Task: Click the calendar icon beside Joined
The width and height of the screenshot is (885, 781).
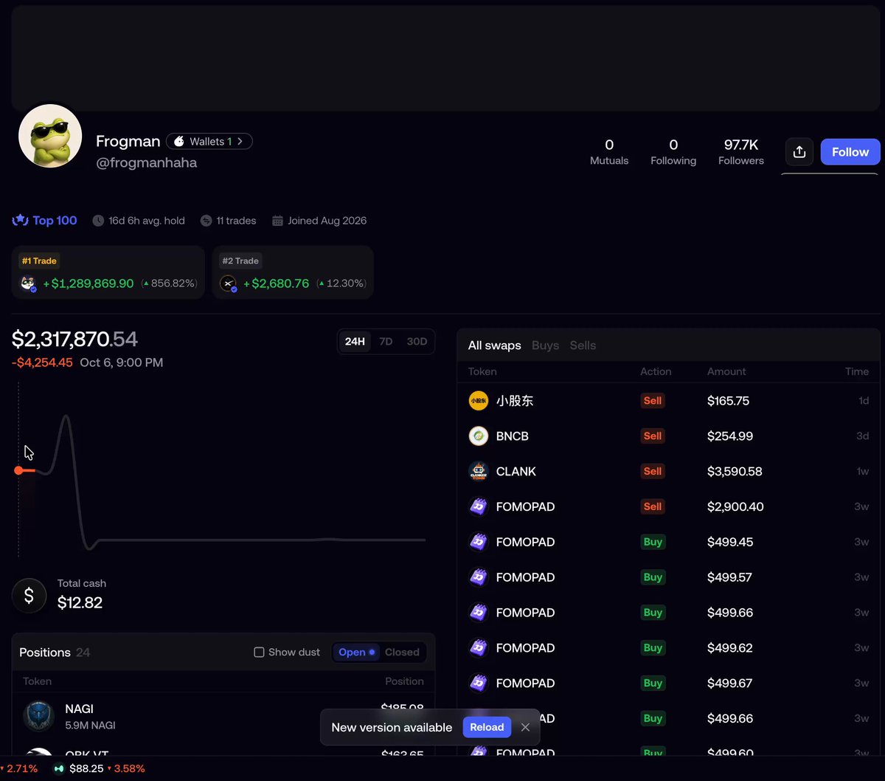Action: (278, 221)
